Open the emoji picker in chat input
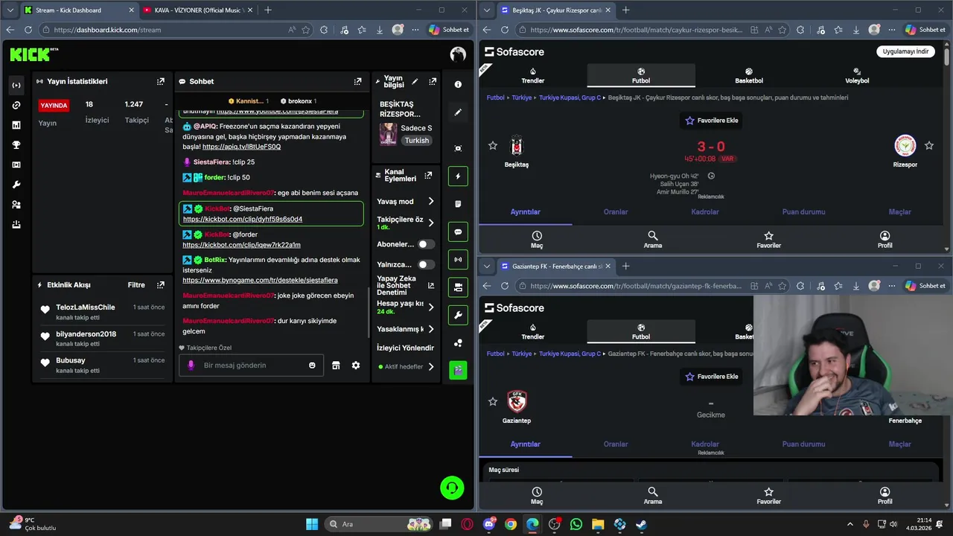 coord(312,366)
